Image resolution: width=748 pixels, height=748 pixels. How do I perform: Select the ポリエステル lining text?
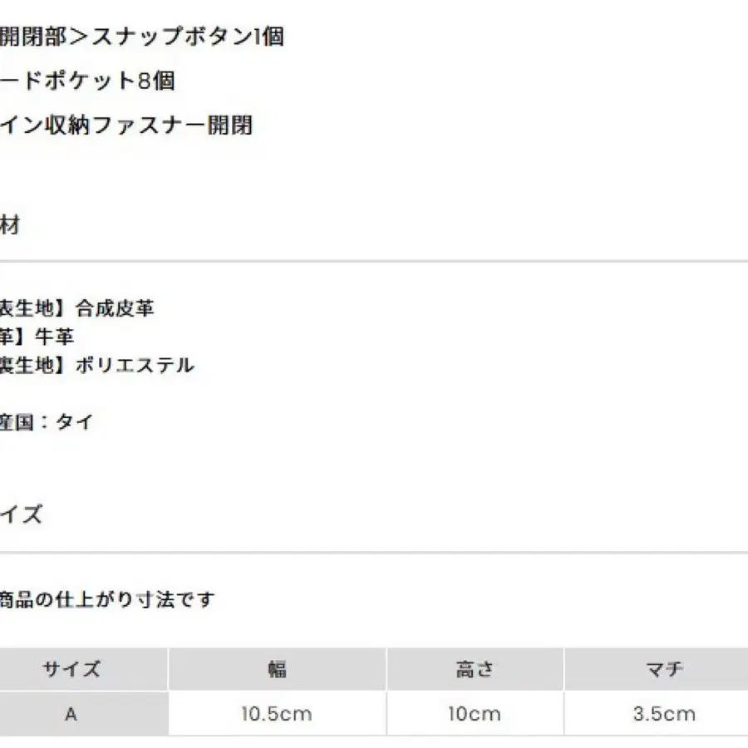pos(135,366)
